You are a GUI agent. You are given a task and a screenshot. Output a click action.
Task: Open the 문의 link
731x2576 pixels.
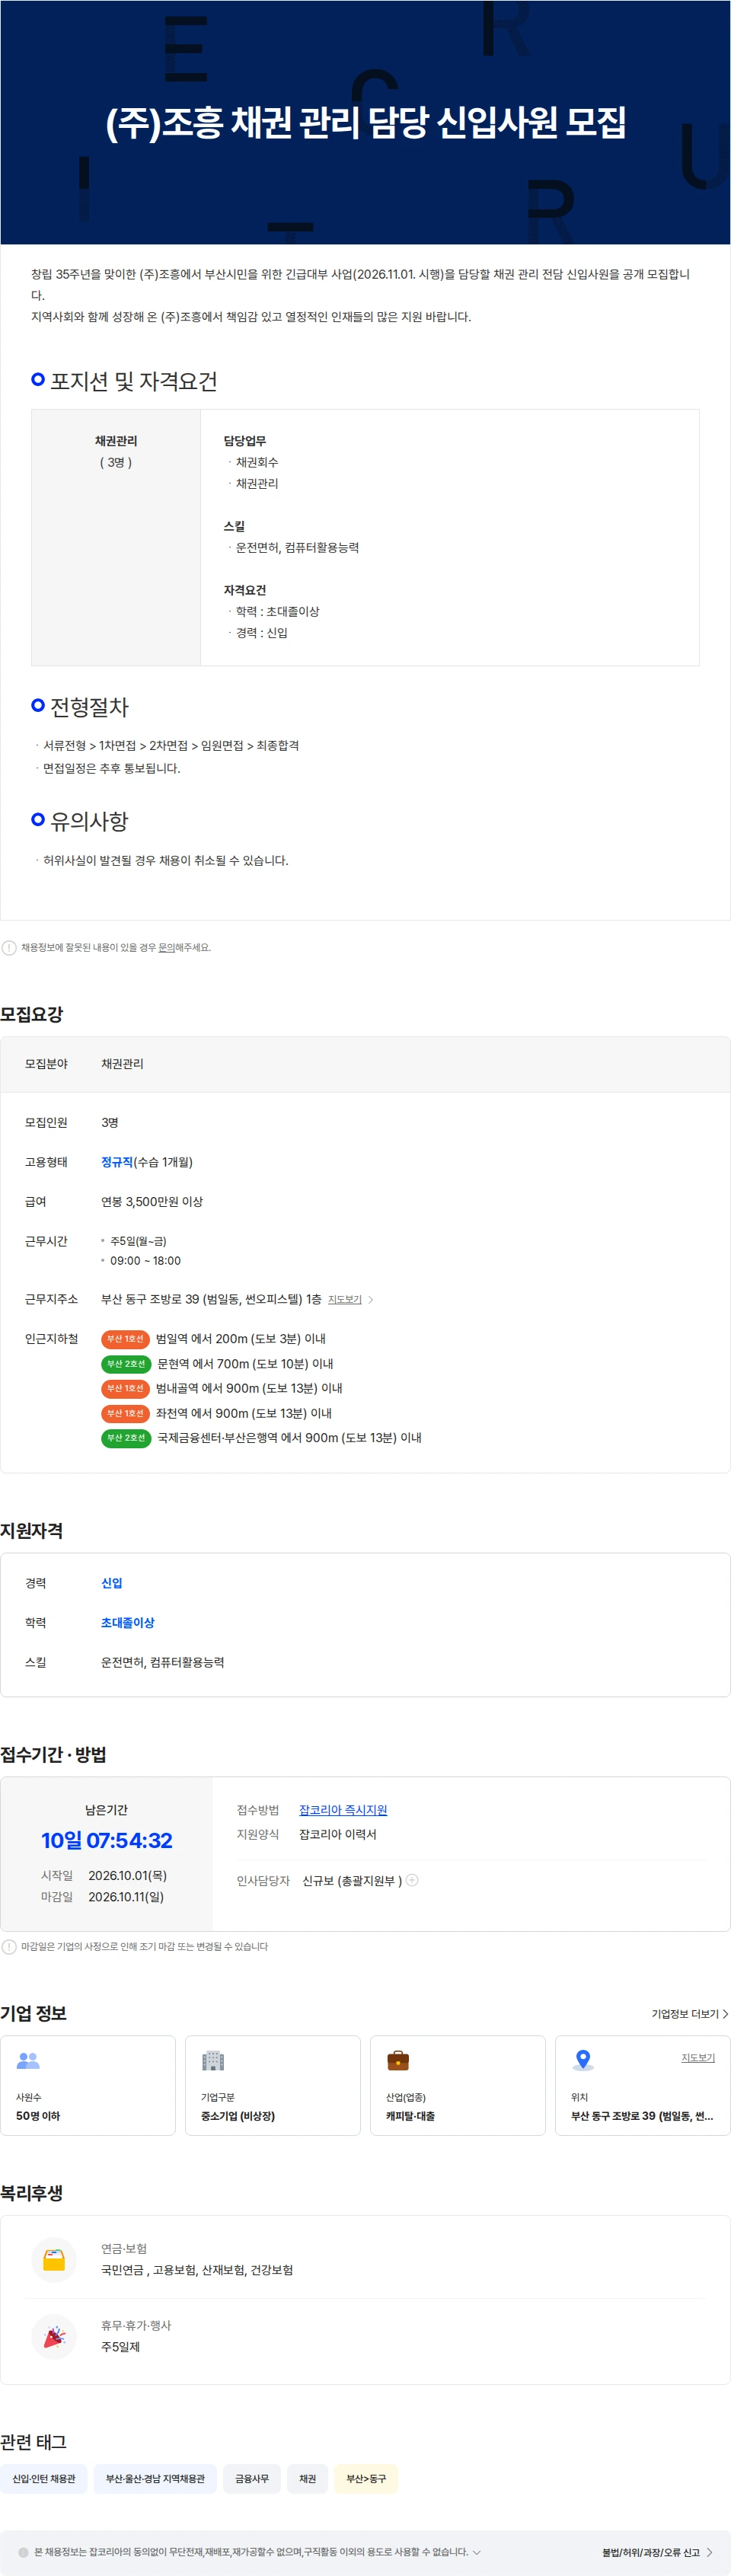tap(166, 947)
